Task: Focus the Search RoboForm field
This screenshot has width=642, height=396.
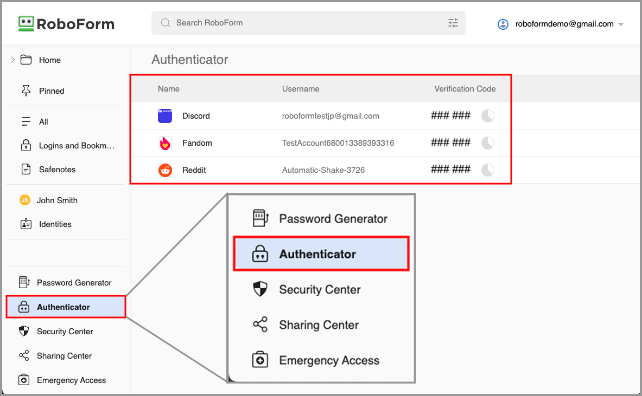Action: [308, 23]
